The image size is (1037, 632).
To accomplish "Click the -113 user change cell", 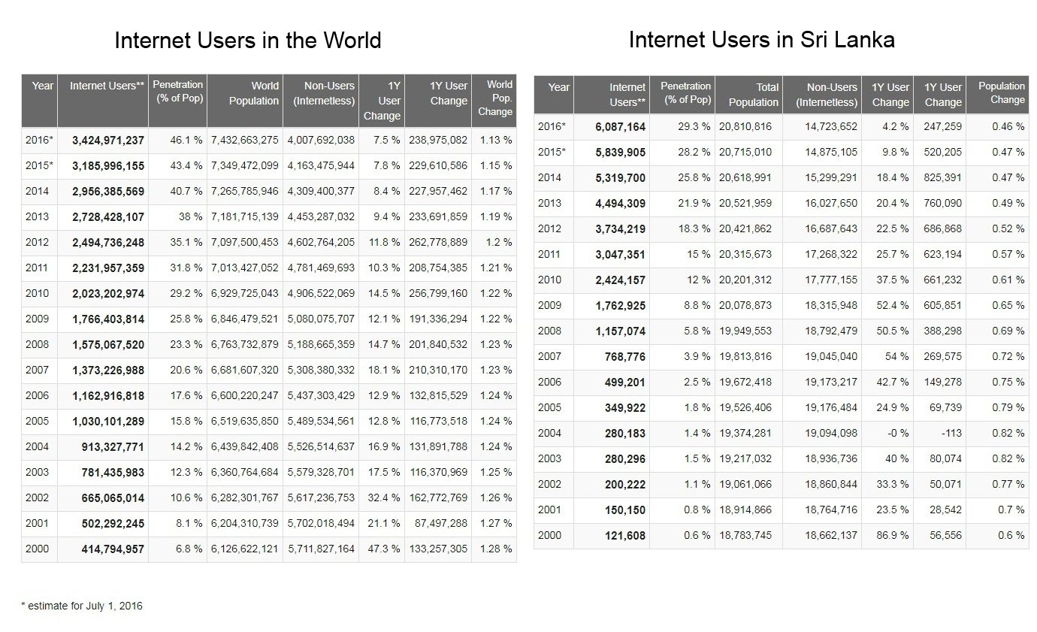I will 948,434.
